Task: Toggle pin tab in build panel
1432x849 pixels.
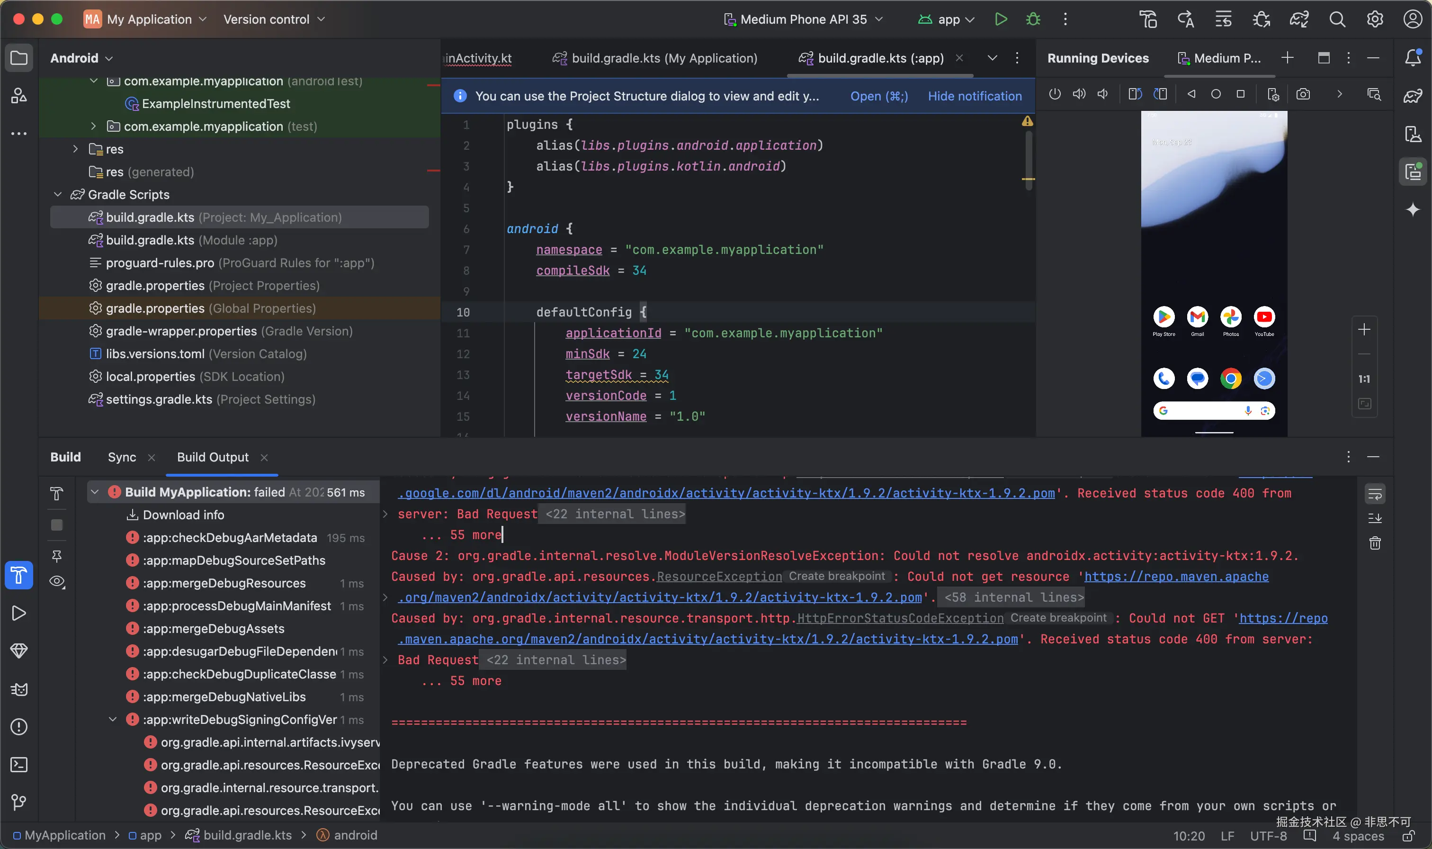Action: point(57,556)
